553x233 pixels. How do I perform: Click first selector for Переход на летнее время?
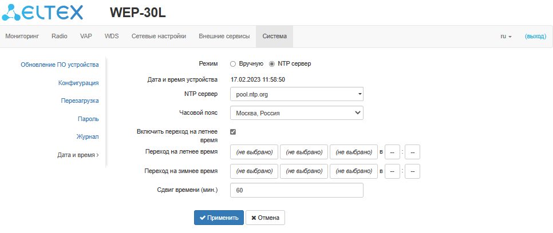pyautogui.click(x=254, y=152)
